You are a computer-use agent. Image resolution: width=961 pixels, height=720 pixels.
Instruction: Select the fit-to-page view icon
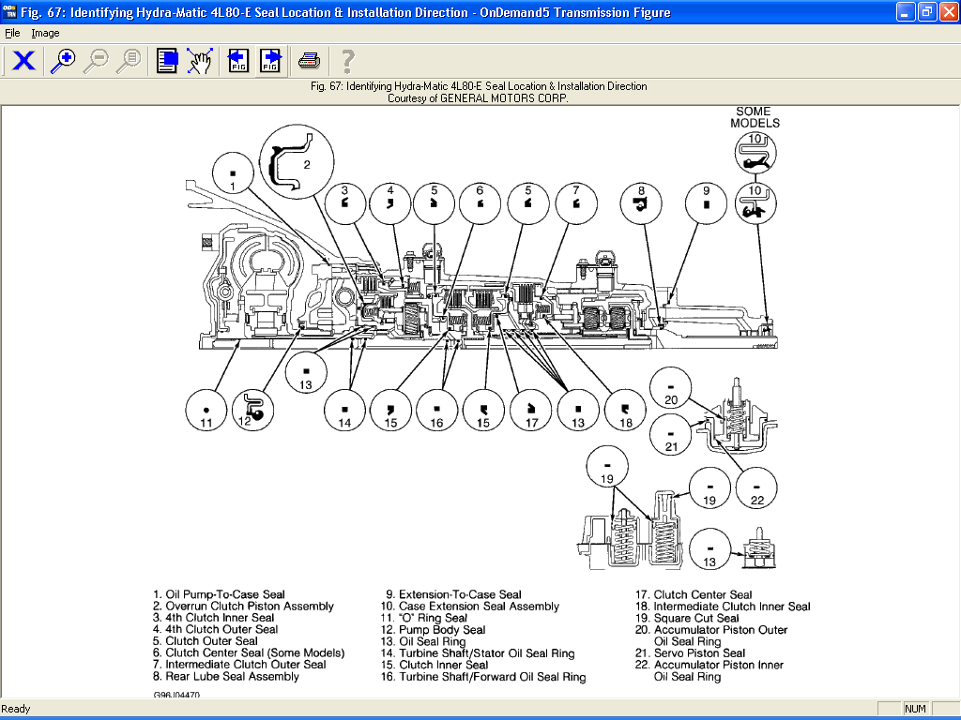click(167, 61)
